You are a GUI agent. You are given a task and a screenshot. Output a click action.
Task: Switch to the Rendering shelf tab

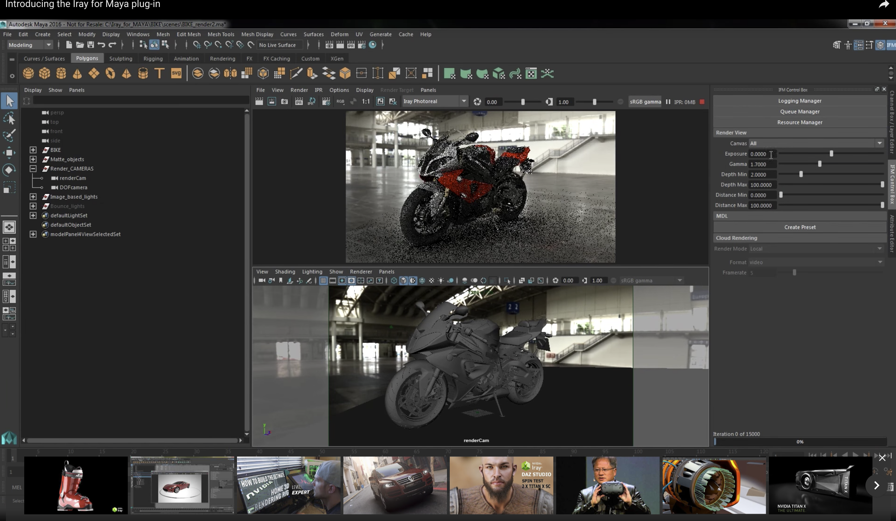[x=222, y=59]
